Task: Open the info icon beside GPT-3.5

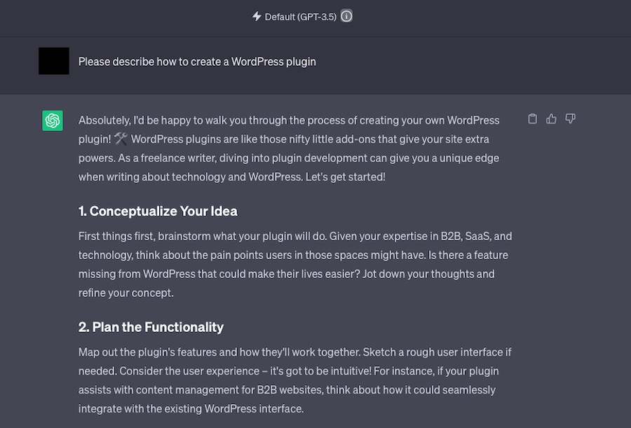Action: point(346,16)
